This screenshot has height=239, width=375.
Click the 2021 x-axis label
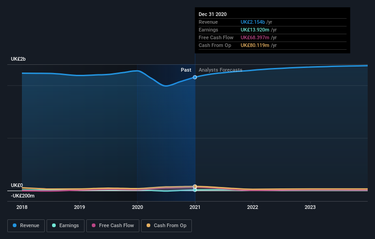tap(195, 207)
